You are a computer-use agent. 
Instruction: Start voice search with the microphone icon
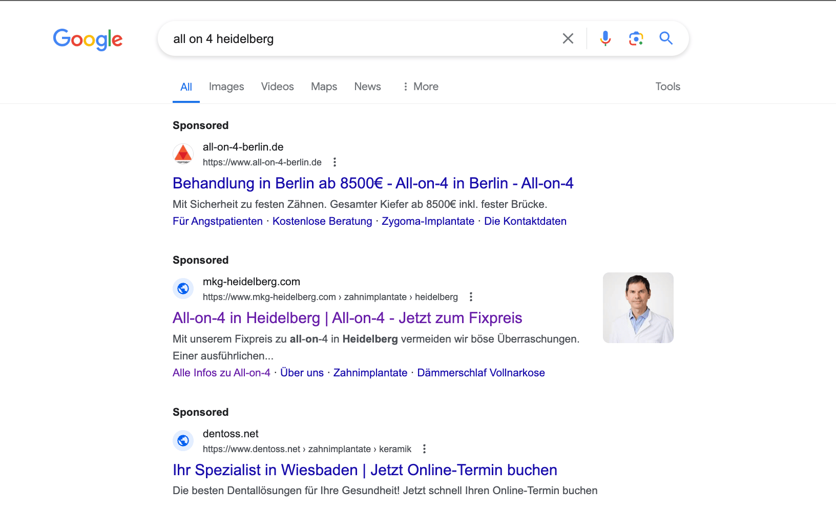pyautogui.click(x=605, y=38)
